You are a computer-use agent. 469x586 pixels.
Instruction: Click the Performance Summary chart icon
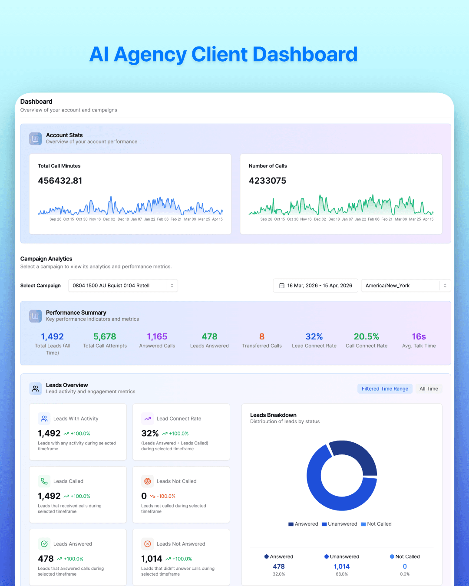[35, 316]
